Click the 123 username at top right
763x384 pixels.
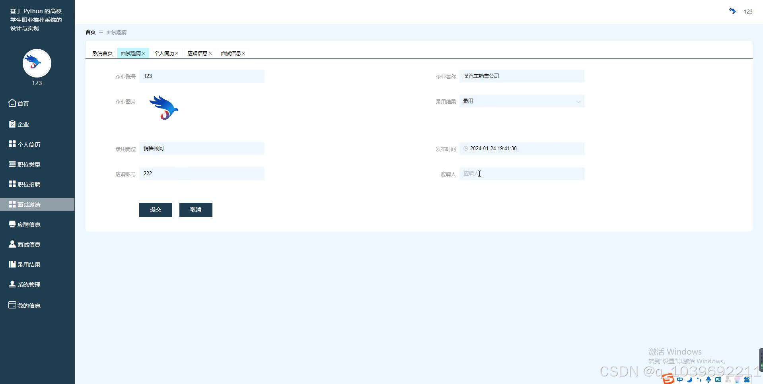click(748, 12)
